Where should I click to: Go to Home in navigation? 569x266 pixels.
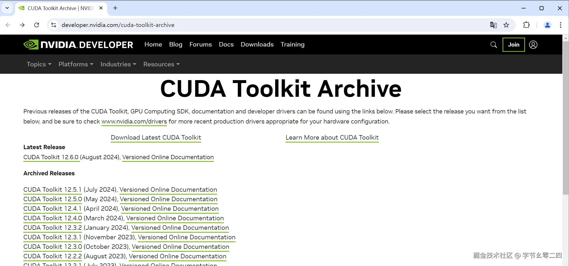(153, 44)
